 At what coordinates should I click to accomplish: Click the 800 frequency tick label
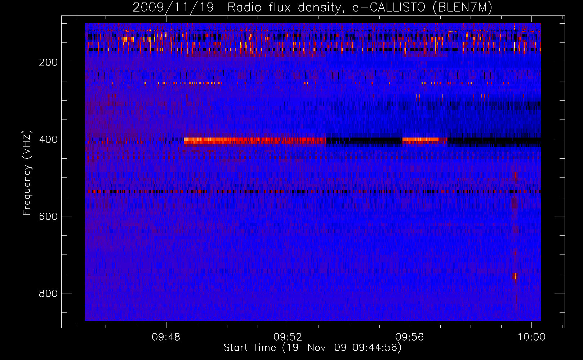pyautogui.click(x=48, y=293)
